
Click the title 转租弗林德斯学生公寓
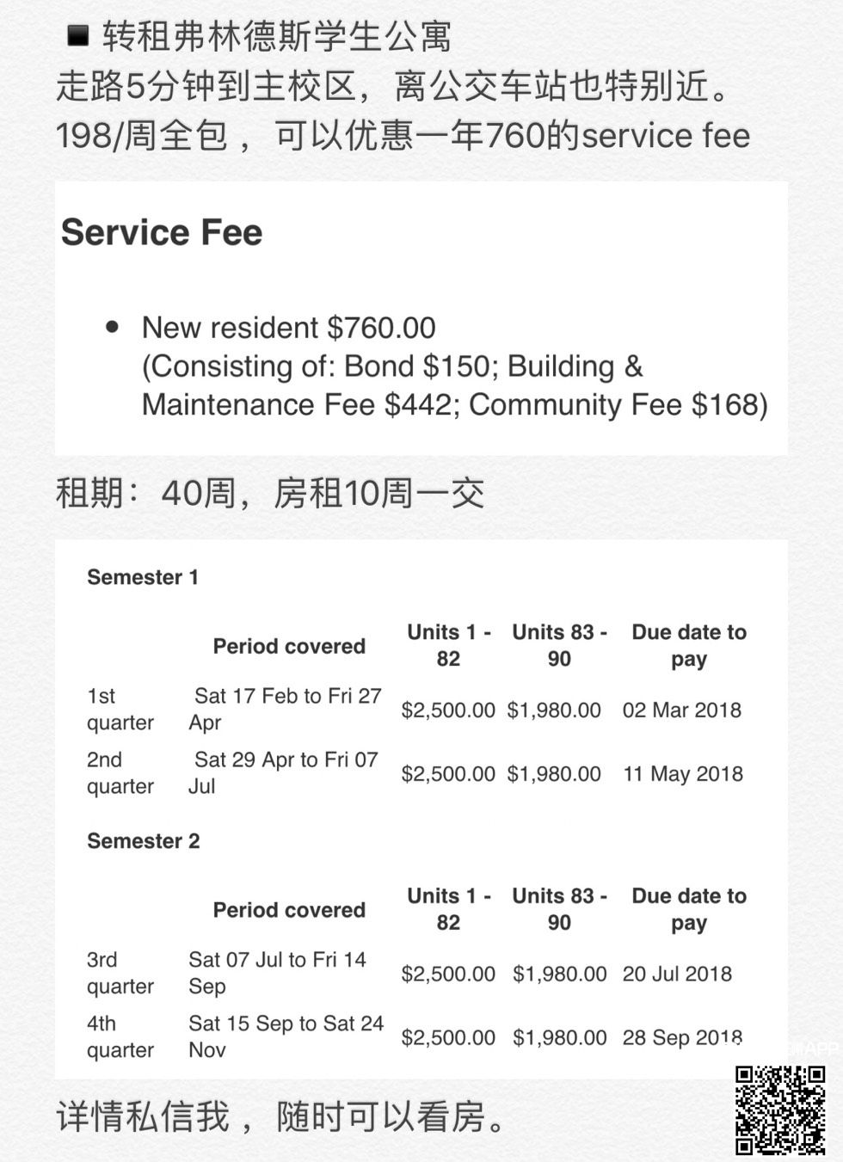point(277,37)
